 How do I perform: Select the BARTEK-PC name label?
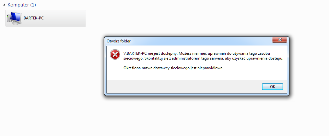point(34,18)
